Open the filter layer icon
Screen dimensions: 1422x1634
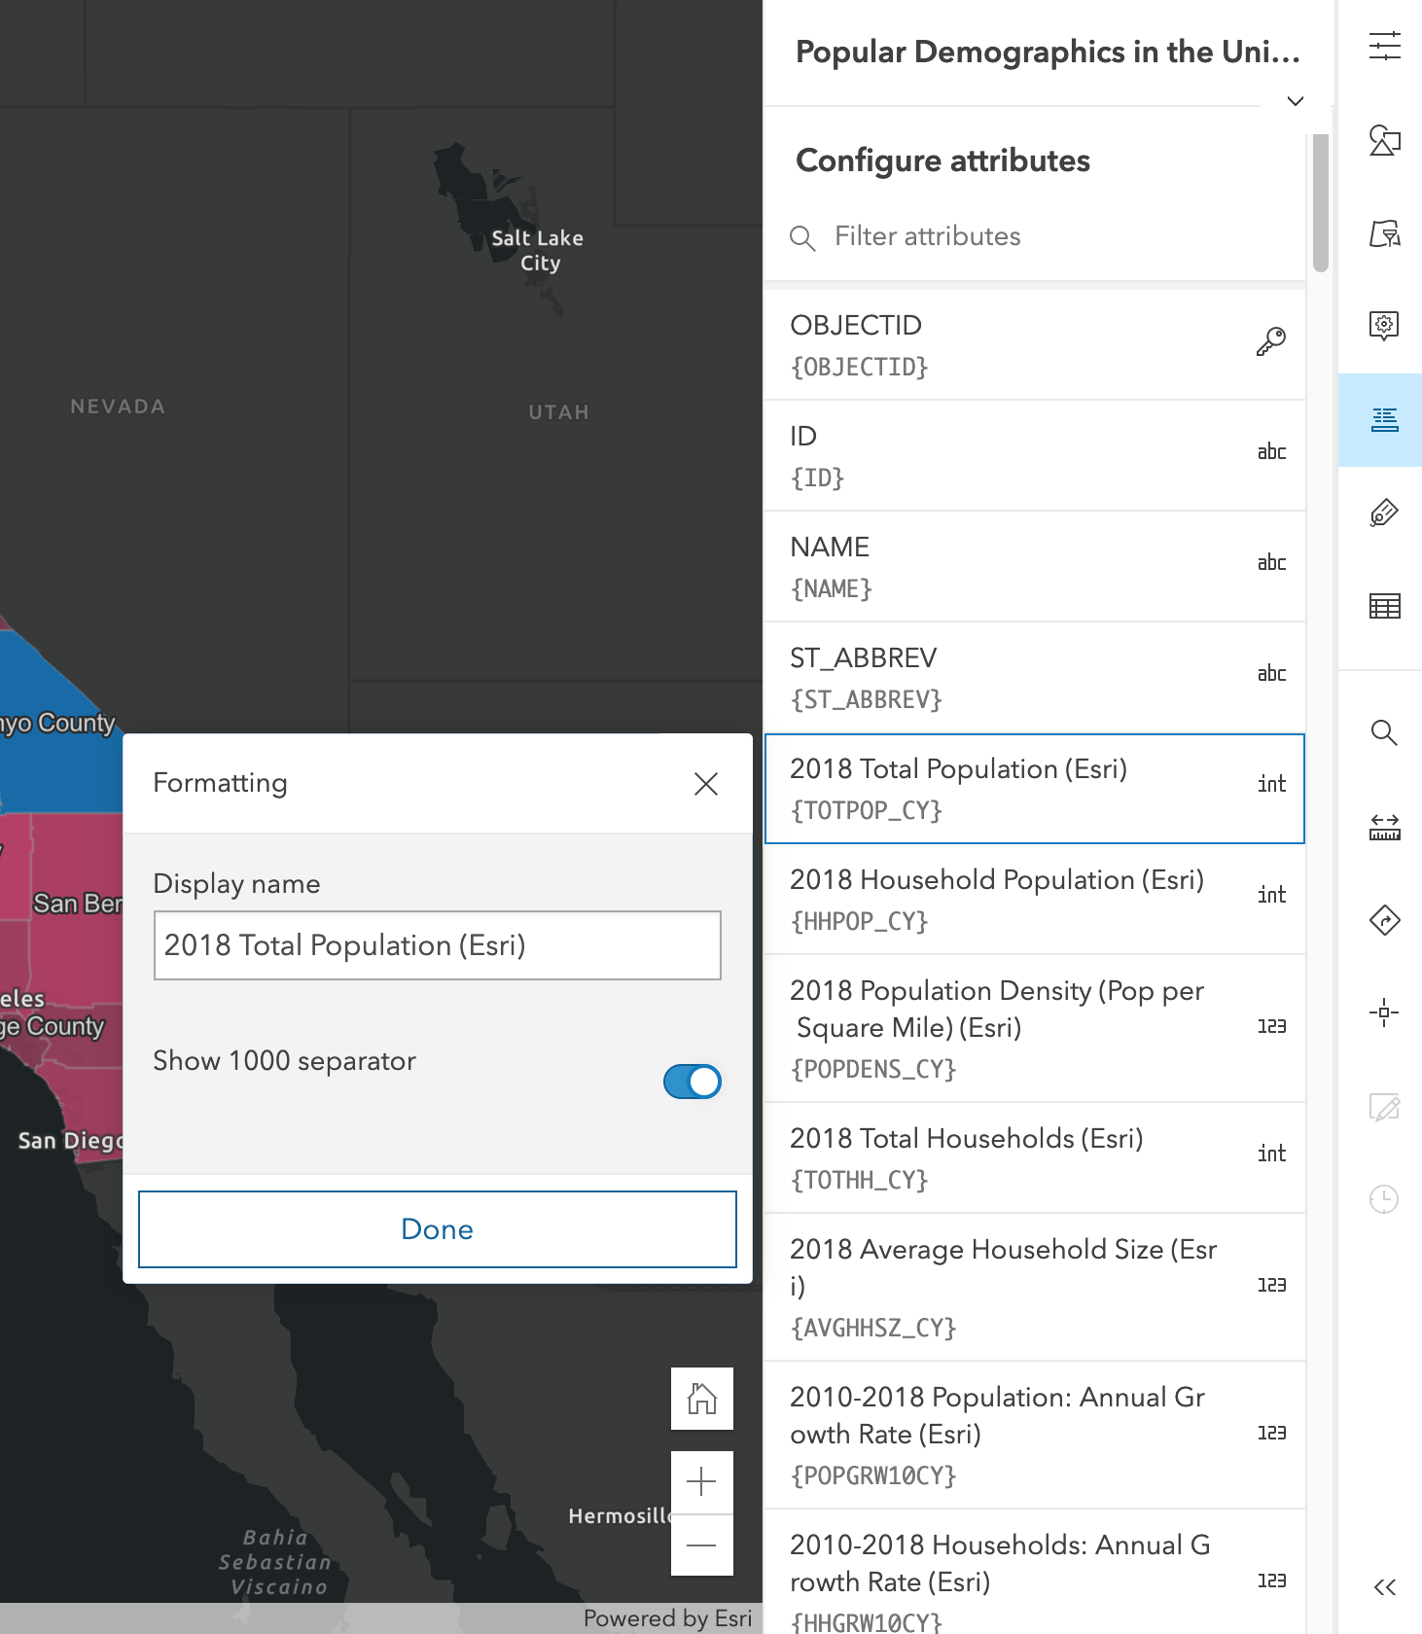pos(1384,233)
